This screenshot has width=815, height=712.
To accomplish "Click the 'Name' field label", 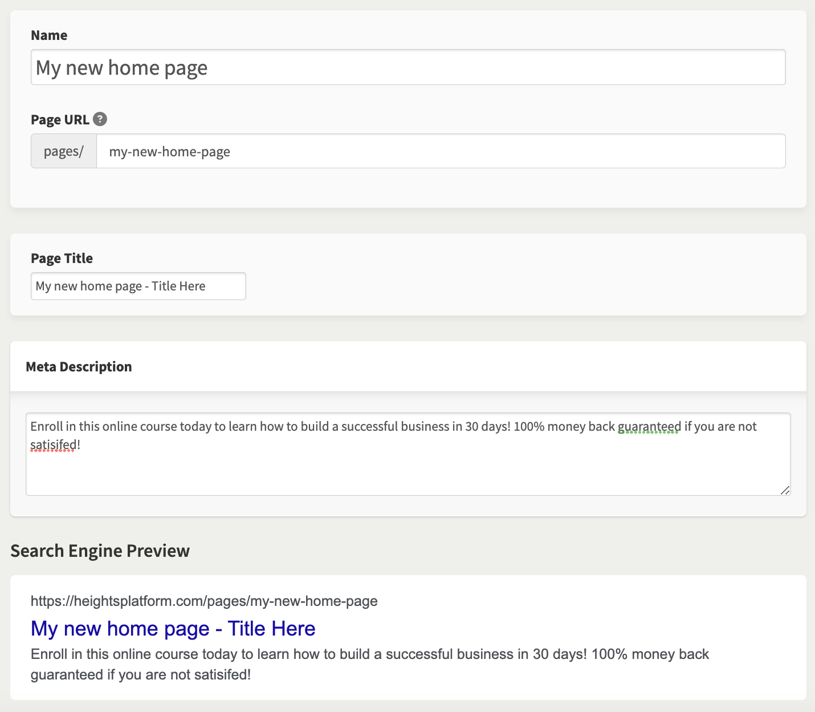I will [49, 35].
